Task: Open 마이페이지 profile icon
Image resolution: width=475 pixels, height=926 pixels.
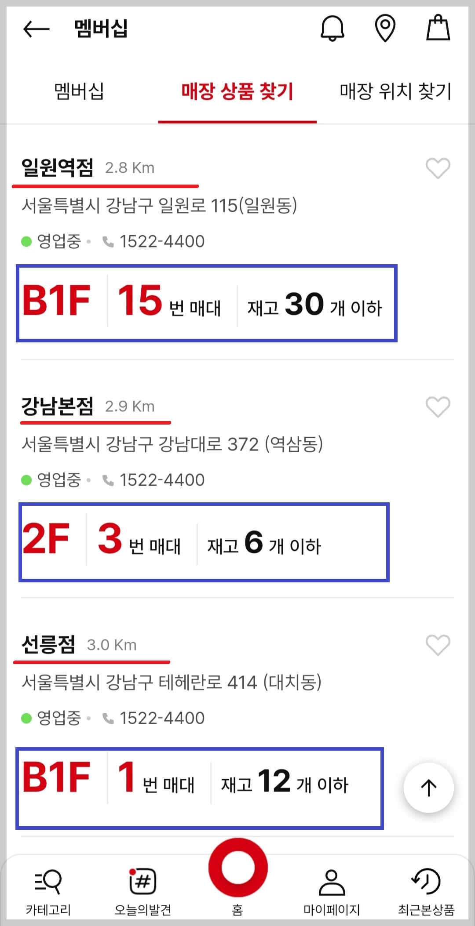Action: click(332, 890)
